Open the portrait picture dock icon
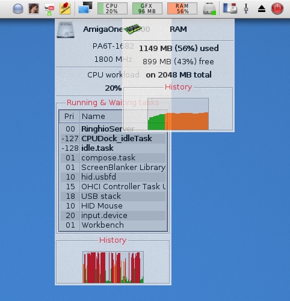This screenshot has width=290, height=301. pyautogui.click(x=34, y=8)
